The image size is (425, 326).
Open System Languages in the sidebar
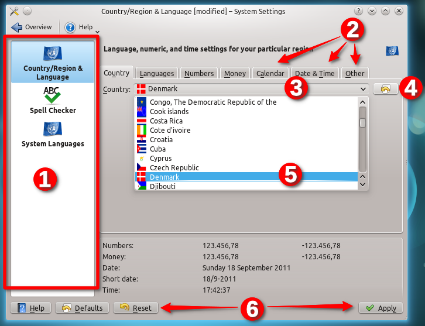[53, 129]
